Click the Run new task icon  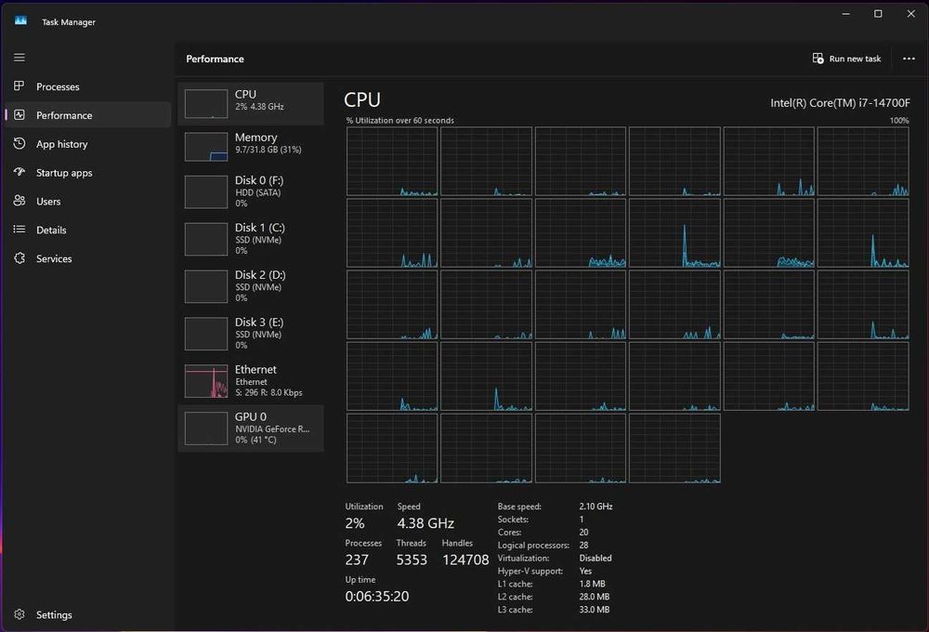tap(818, 59)
